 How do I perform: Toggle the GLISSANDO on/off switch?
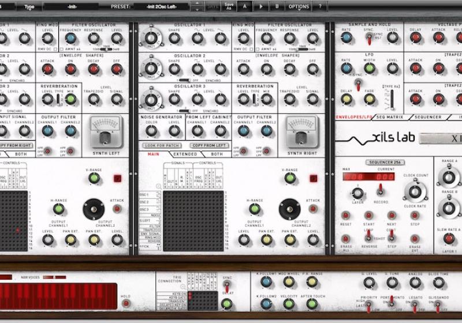pos(438,307)
